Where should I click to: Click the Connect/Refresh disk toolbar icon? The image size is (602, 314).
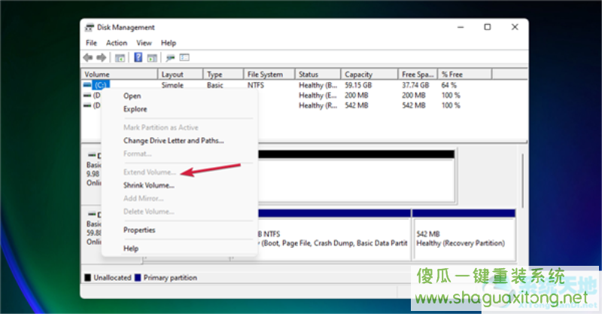170,58
